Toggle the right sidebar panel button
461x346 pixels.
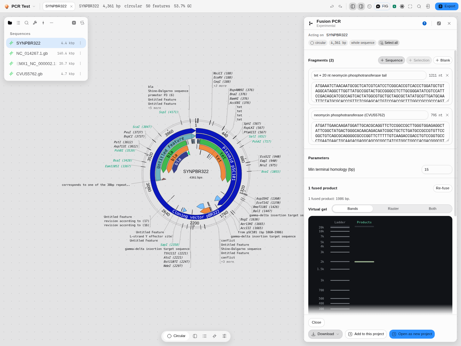coord(361,6)
